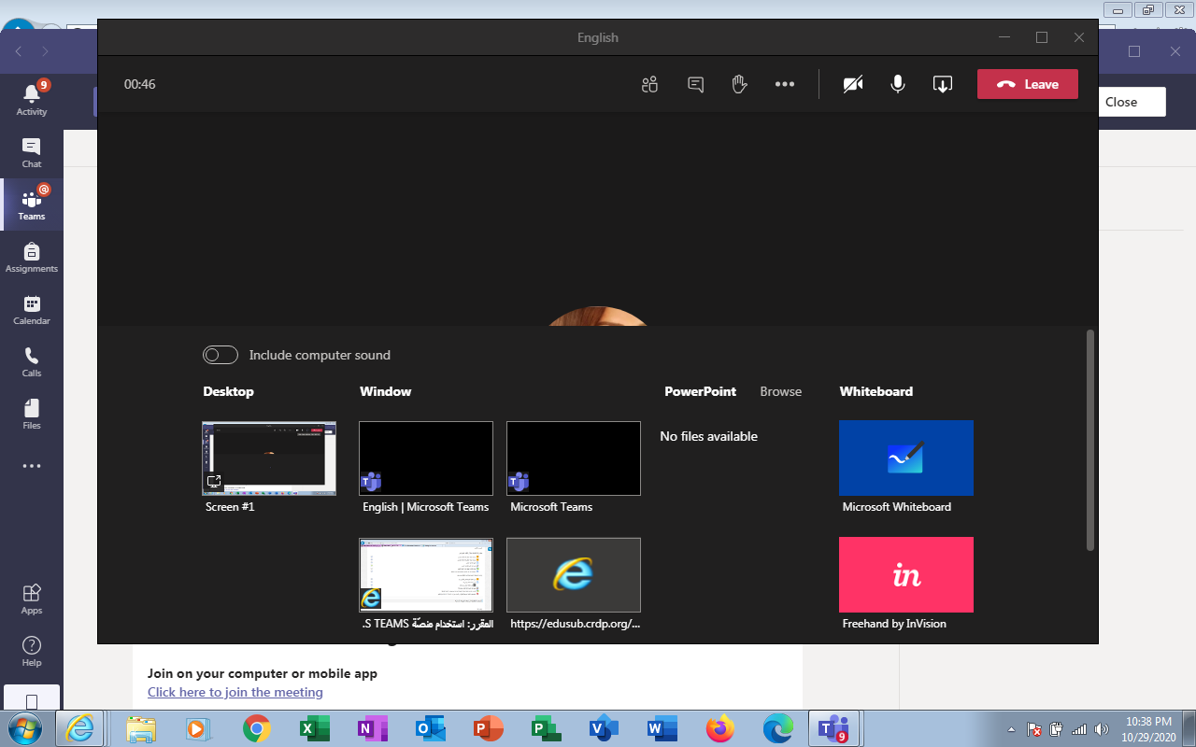Show more apps ellipsis in sidebar

(x=32, y=466)
